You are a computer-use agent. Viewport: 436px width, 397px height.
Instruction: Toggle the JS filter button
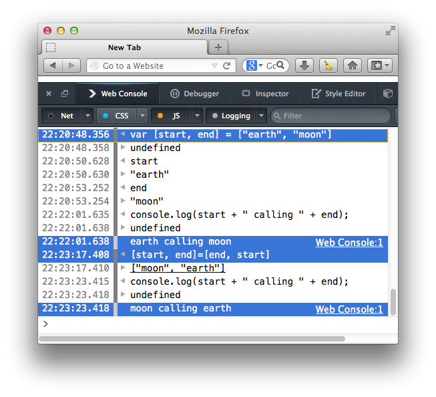click(171, 116)
